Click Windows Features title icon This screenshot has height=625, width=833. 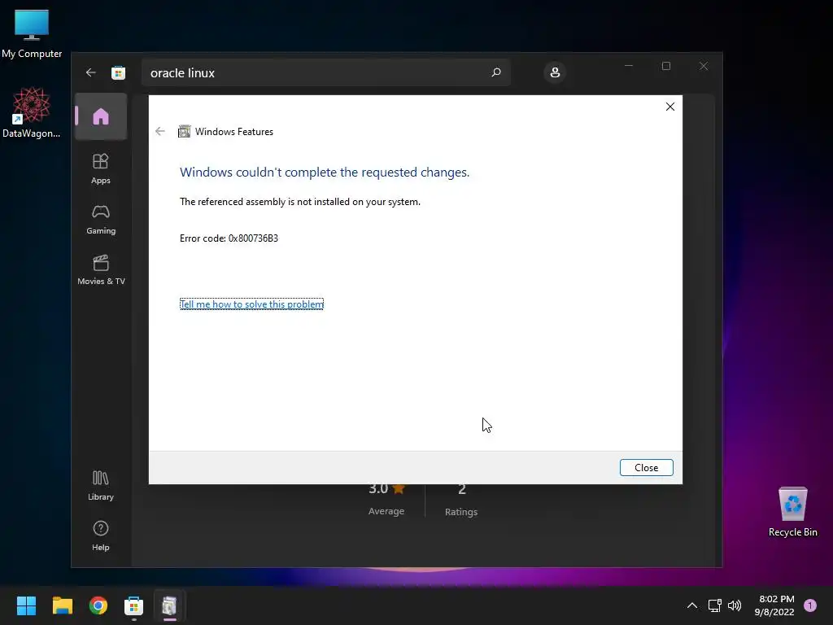pos(185,131)
